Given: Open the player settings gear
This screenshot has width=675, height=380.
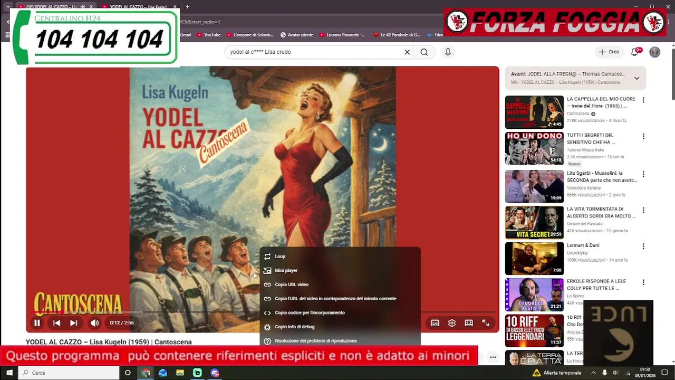Looking at the screenshot, I should [452, 323].
